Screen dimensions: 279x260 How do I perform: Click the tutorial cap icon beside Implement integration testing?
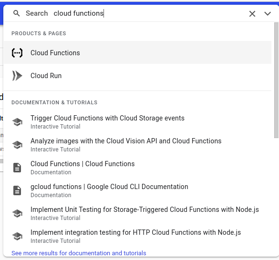(17, 236)
